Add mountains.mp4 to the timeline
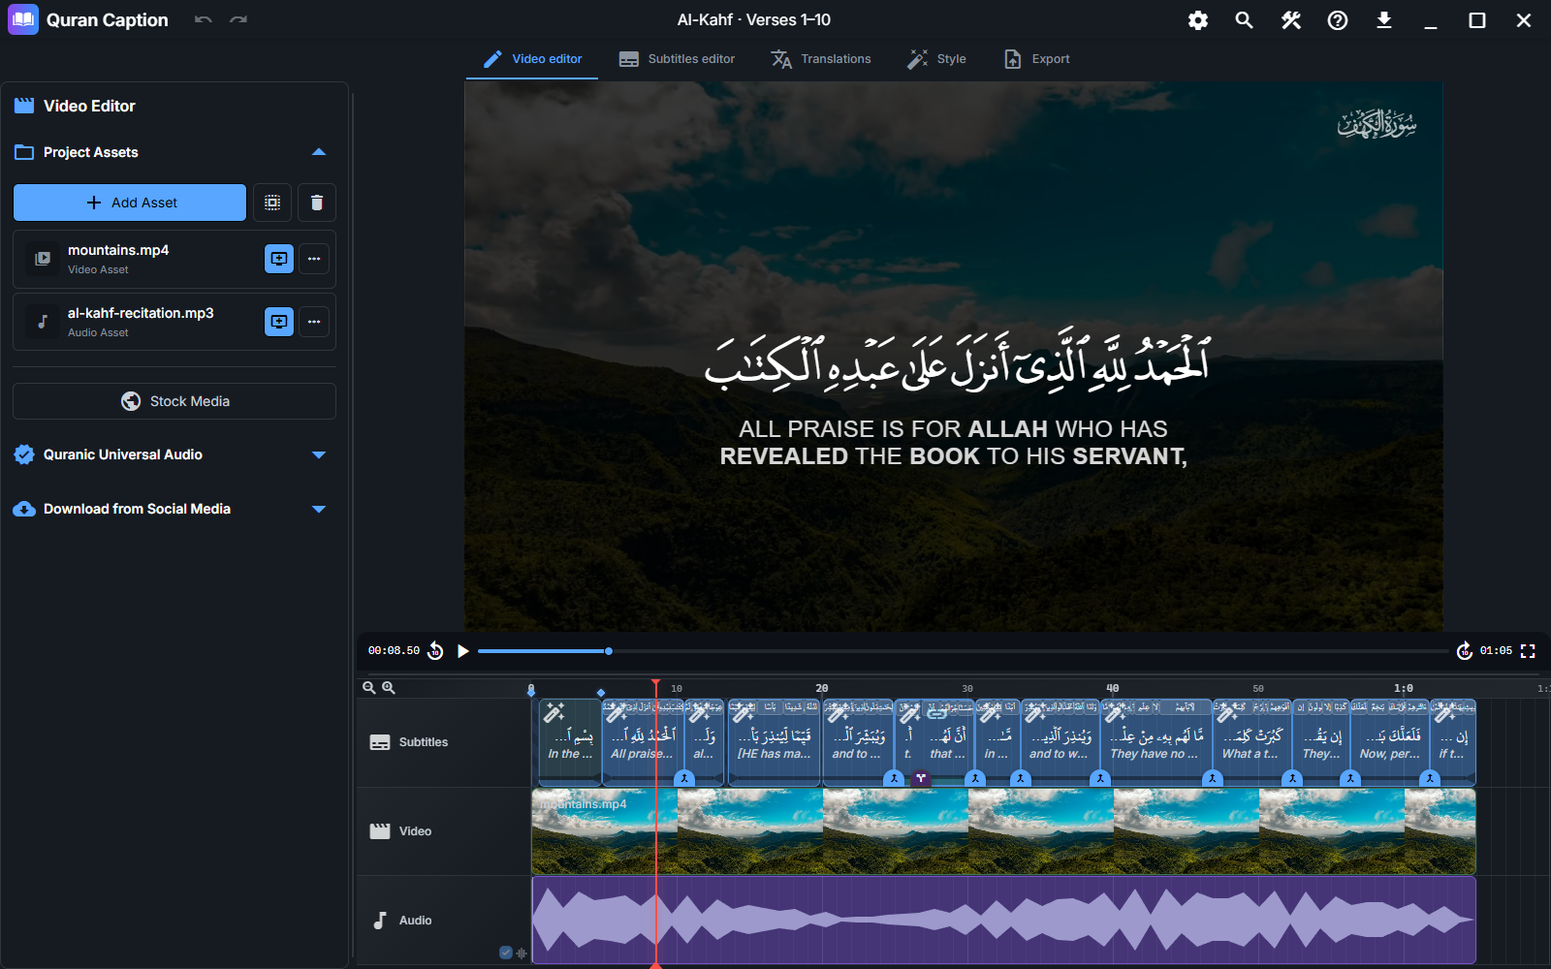 279,259
